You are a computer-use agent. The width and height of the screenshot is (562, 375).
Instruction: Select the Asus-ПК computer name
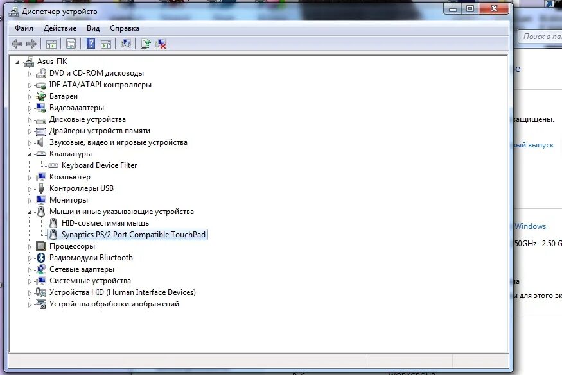point(52,62)
